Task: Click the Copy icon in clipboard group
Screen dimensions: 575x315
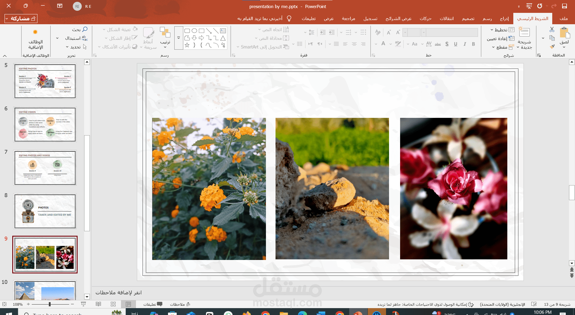Action: [x=552, y=38]
